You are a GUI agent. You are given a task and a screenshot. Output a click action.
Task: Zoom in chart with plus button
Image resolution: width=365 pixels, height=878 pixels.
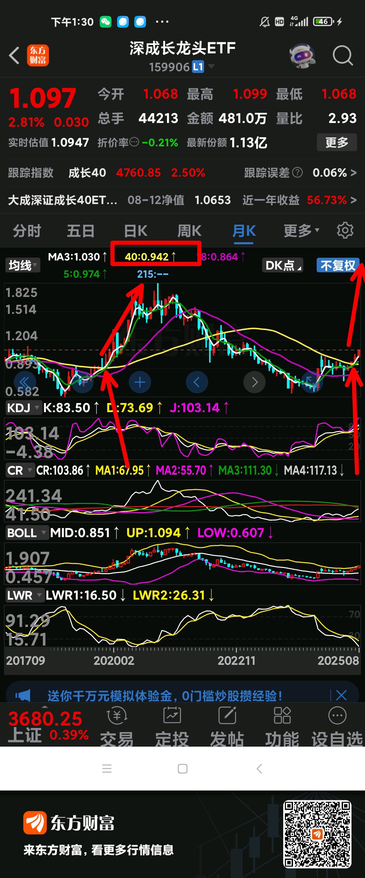(140, 382)
